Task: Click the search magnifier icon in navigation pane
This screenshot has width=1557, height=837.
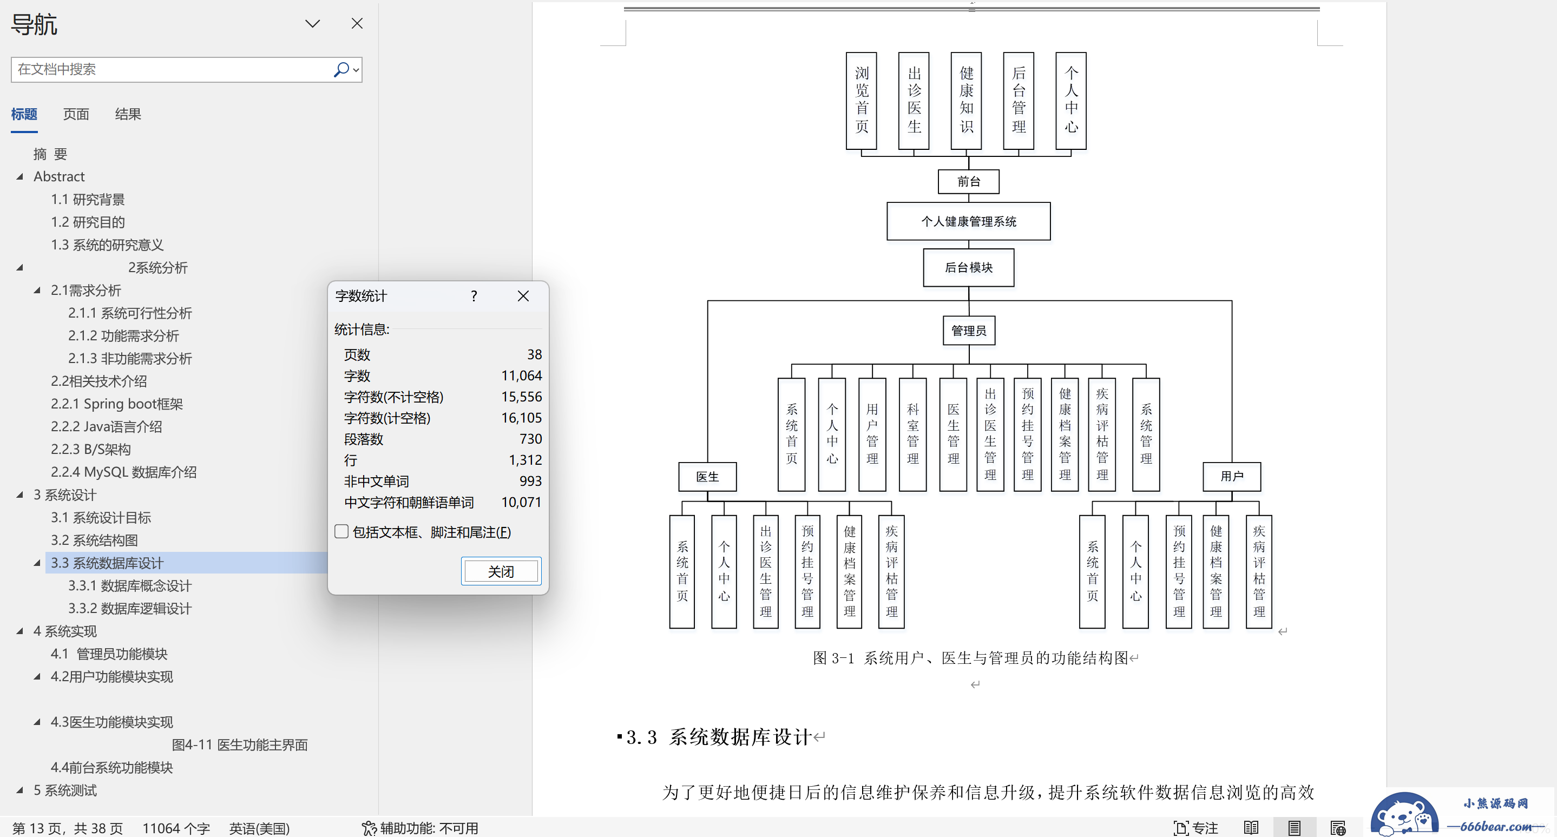Action: click(341, 69)
